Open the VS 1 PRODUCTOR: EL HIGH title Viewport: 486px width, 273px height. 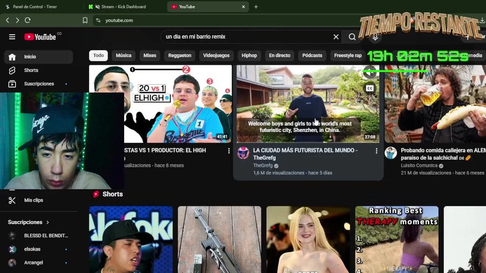point(165,151)
